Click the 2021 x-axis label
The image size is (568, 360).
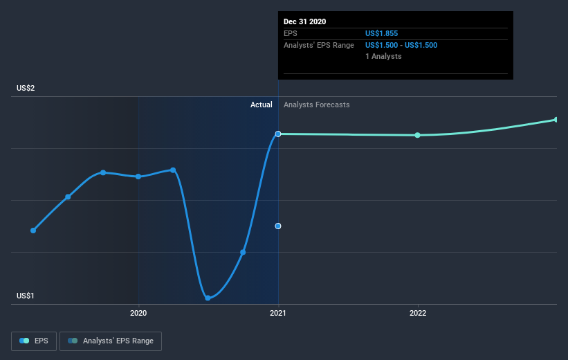278,313
